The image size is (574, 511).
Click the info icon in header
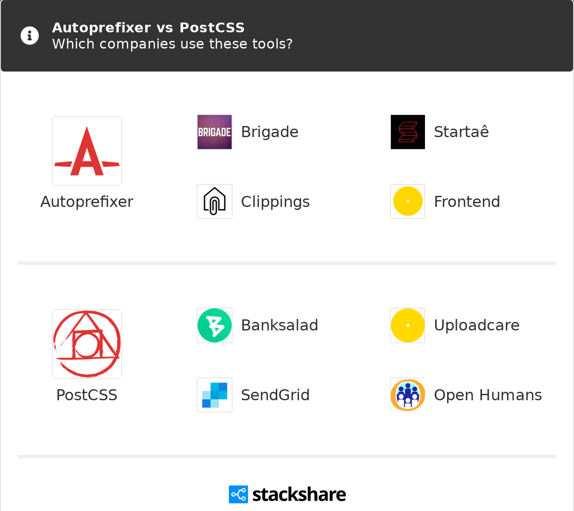click(30, 36)
